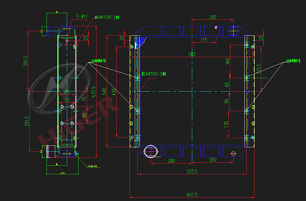Click the 215.5 dimension on right side
The image size is (306, 201).
[258, 69]
